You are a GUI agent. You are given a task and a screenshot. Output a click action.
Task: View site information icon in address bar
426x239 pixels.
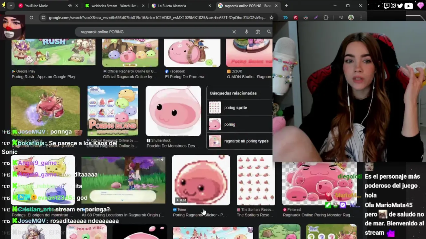coord(43,18)
